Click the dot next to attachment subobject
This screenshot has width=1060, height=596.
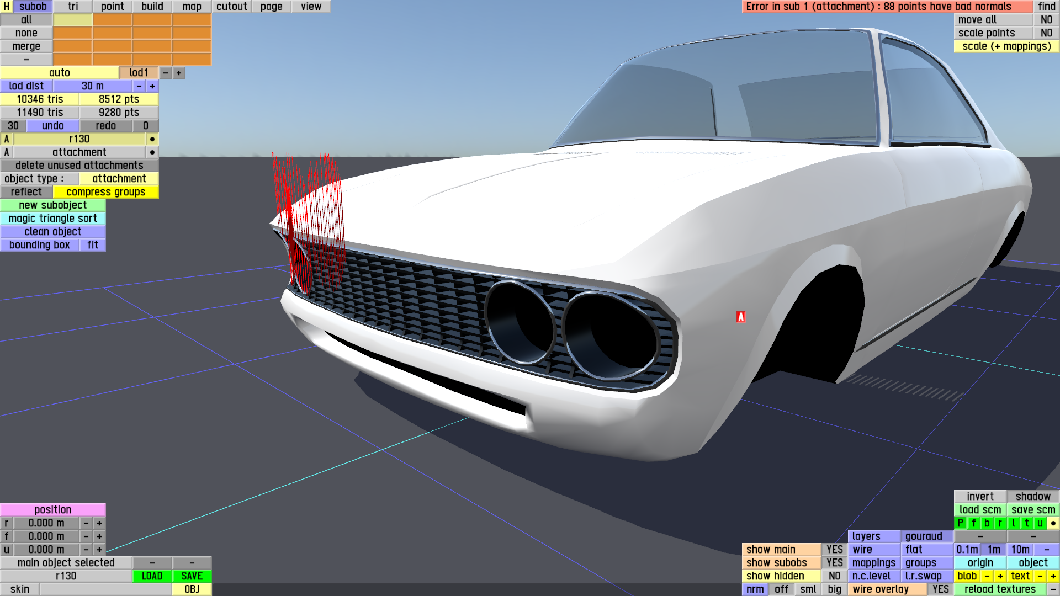152,152
